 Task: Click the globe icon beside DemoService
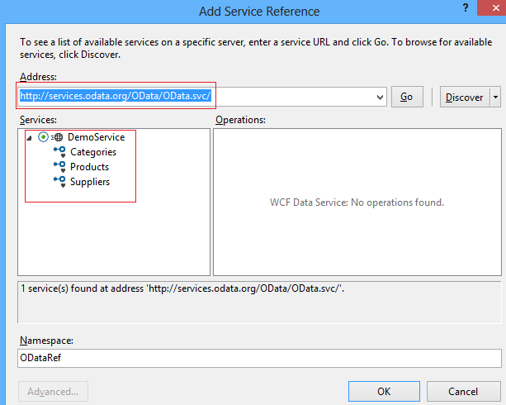tap(58, 137)
